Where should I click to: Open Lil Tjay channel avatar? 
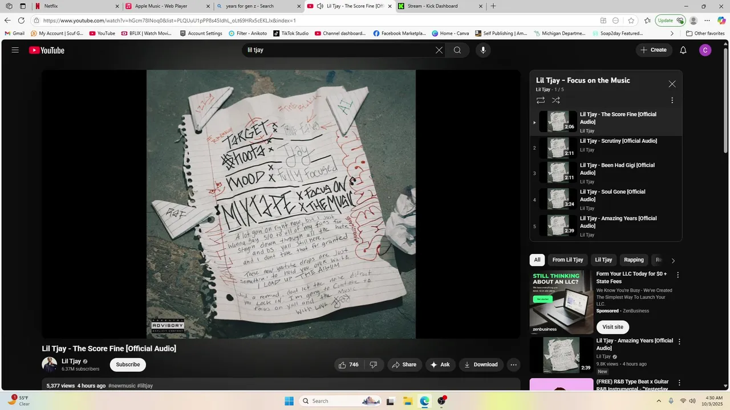pos(50,364)
